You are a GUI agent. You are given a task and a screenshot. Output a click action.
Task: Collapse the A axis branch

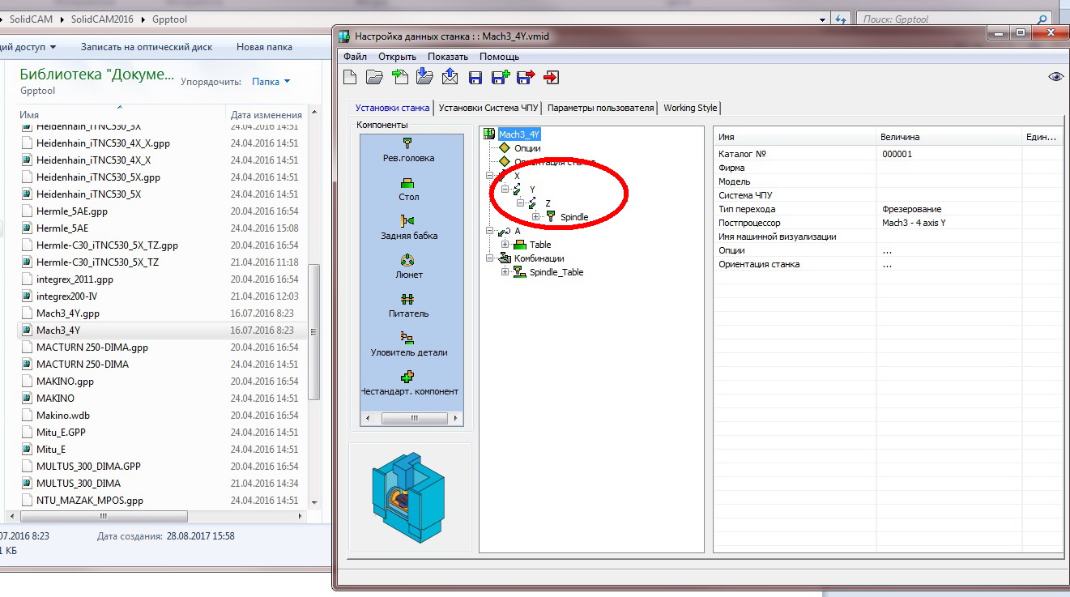coord(489,231)
